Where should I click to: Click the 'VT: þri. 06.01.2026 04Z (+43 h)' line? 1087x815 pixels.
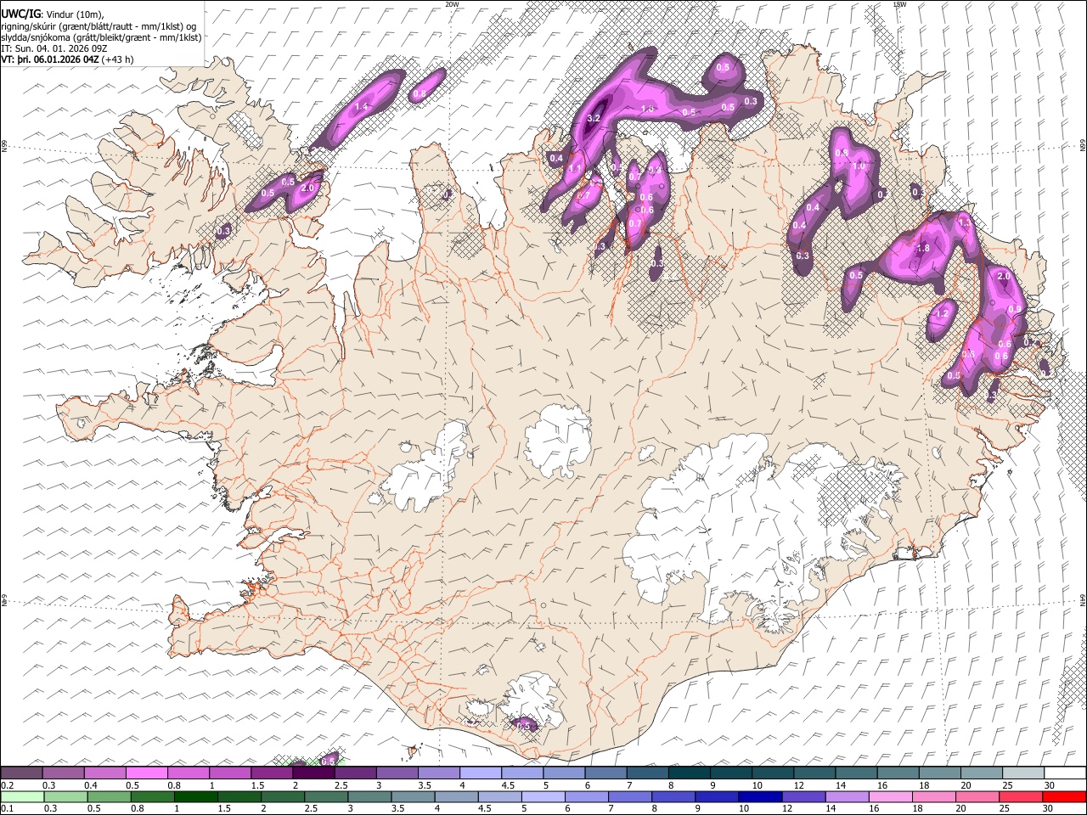tap(67, 59)
